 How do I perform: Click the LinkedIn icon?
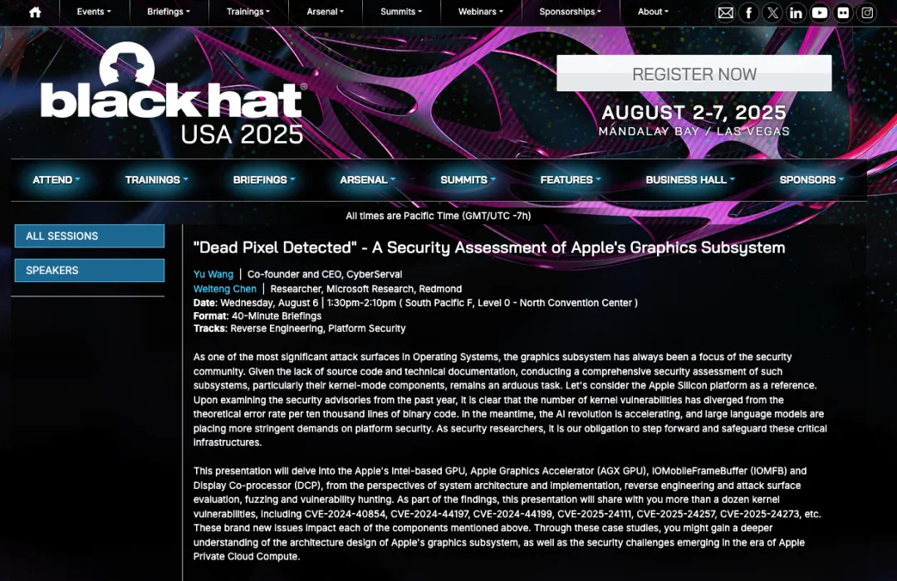click(x=797, y=12)
